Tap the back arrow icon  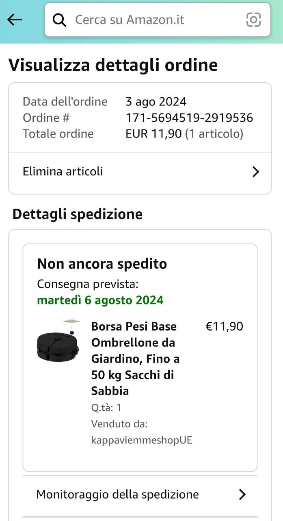click(x=15, y=20)
